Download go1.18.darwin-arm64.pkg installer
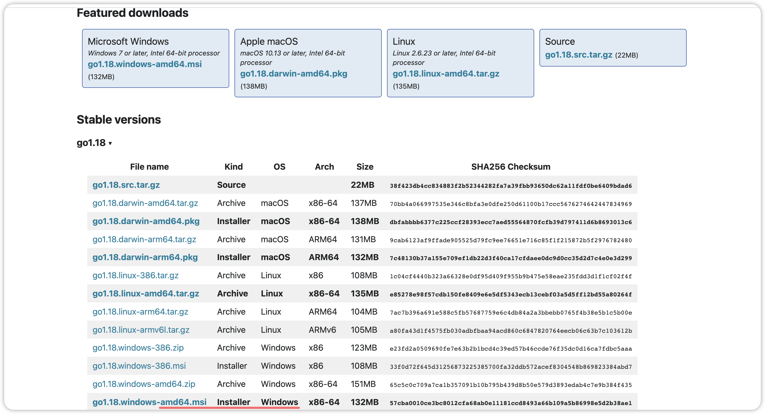Image resolution: width=765 pixels, height=414 pixels. click(145, 258)
